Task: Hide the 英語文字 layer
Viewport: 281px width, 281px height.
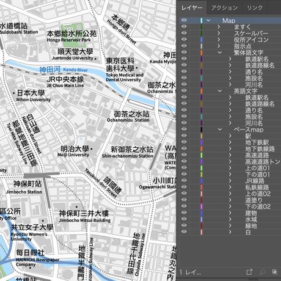Action: pyautogui.click(x=184, y=90)
